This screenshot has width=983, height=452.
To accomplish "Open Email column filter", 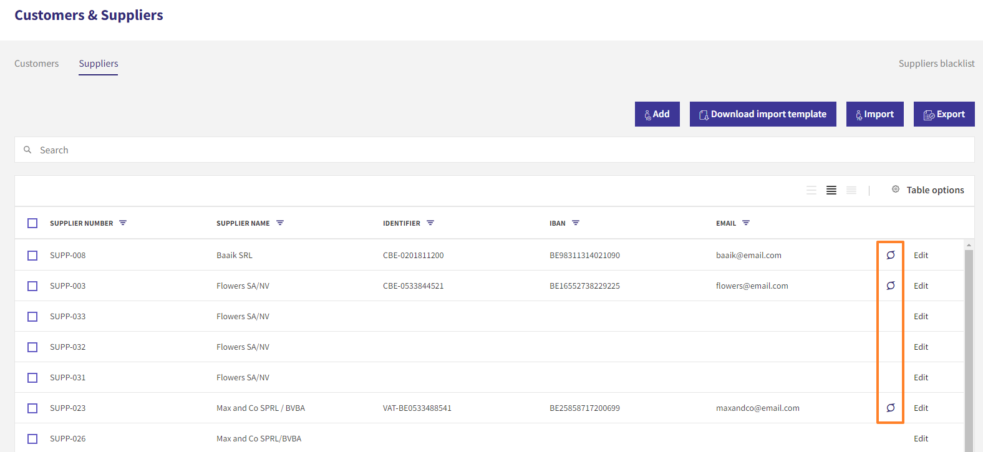I will [746, 223].
